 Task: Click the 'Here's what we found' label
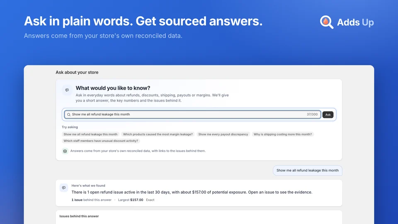click(x=88, y=186)
